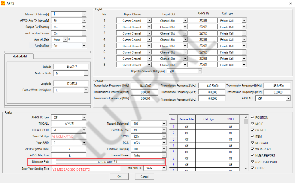Open the APRS Auto TX Interval dropdown
Screen dimensions: 295x183
click(84, 20)
